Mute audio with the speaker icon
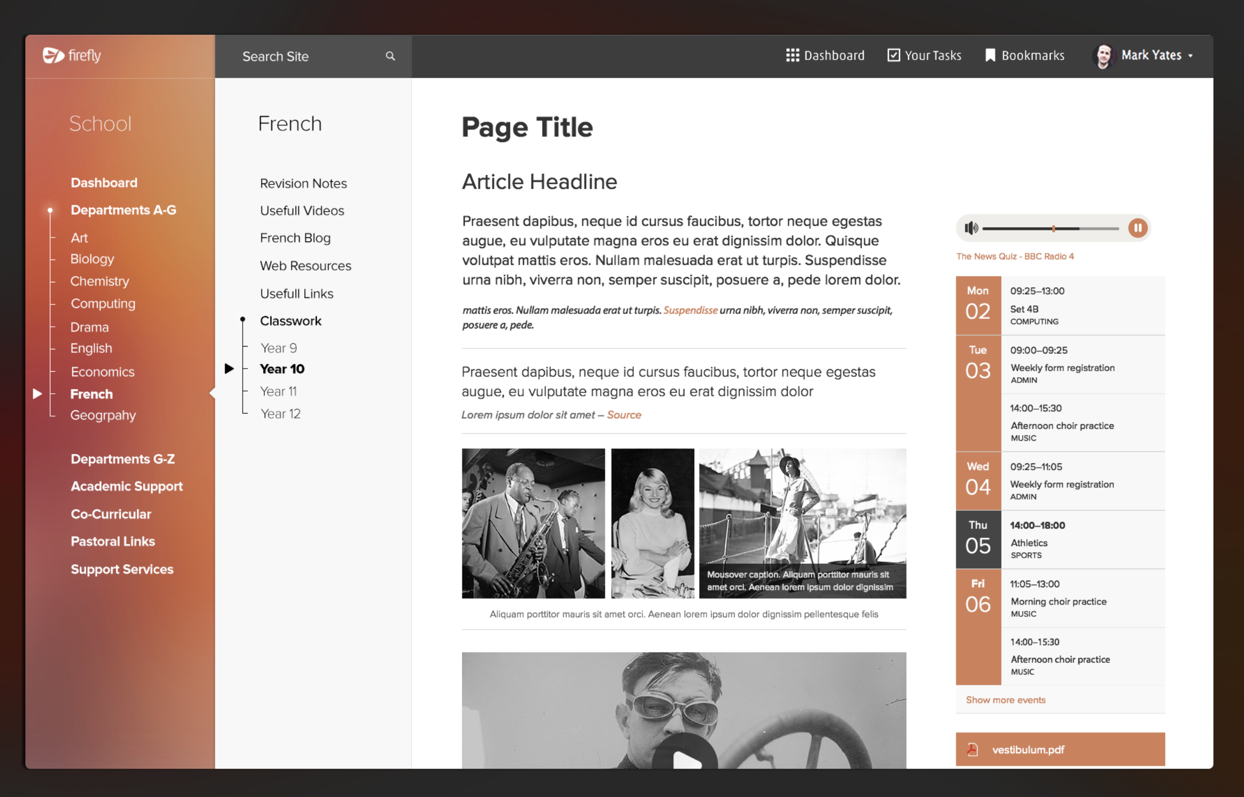 [x=971, y=228]
